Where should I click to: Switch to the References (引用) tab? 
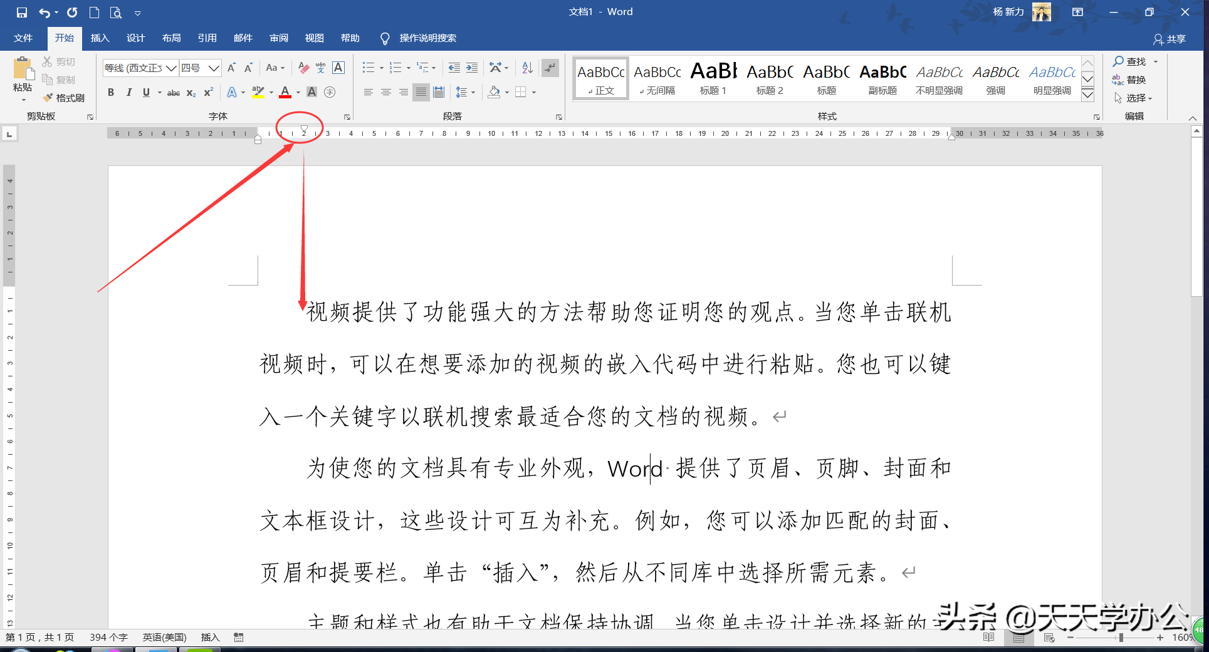point(207,38)
